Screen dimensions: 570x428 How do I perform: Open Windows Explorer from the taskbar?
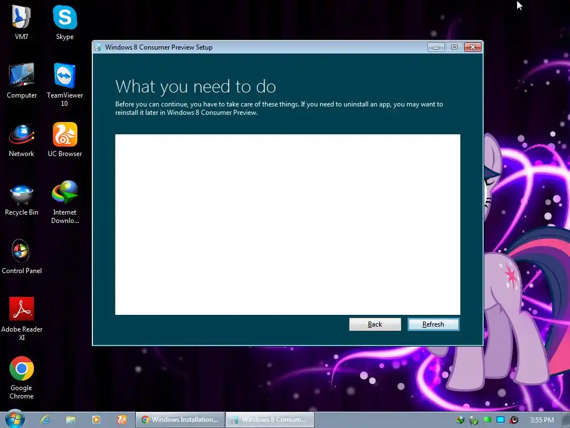(x=71, y=420)
